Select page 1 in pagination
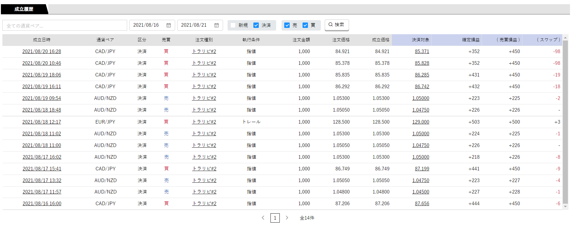Screen dimensions: 573x225 point(275,218)
